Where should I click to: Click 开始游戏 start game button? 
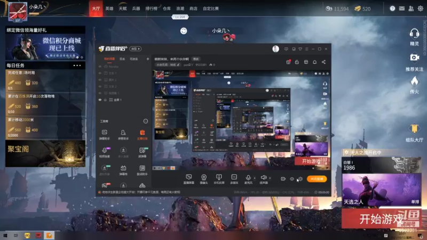coord(381,219)
